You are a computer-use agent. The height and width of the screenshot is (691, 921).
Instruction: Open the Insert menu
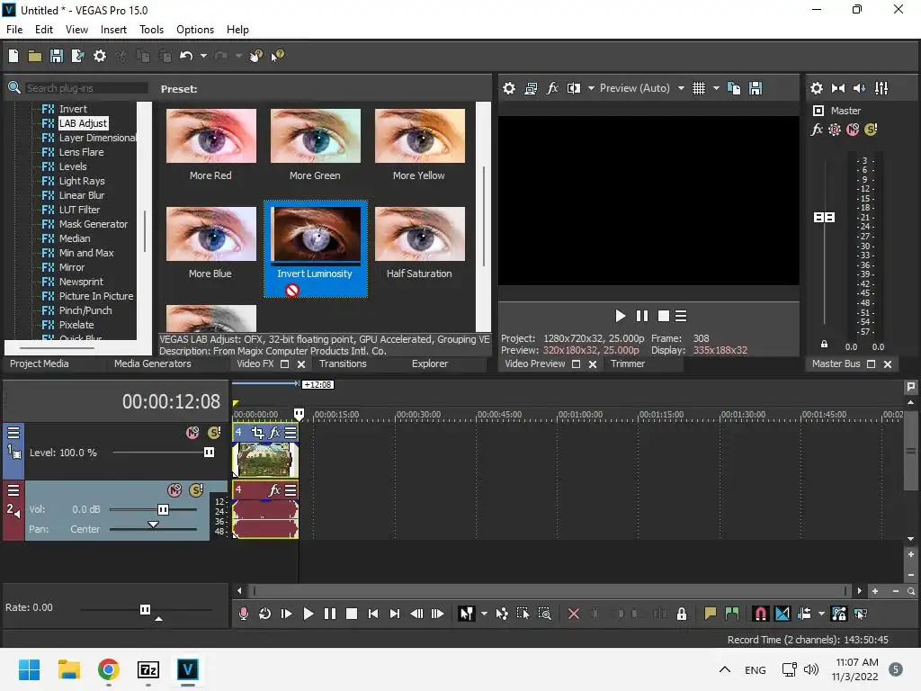tap(113, 30)
